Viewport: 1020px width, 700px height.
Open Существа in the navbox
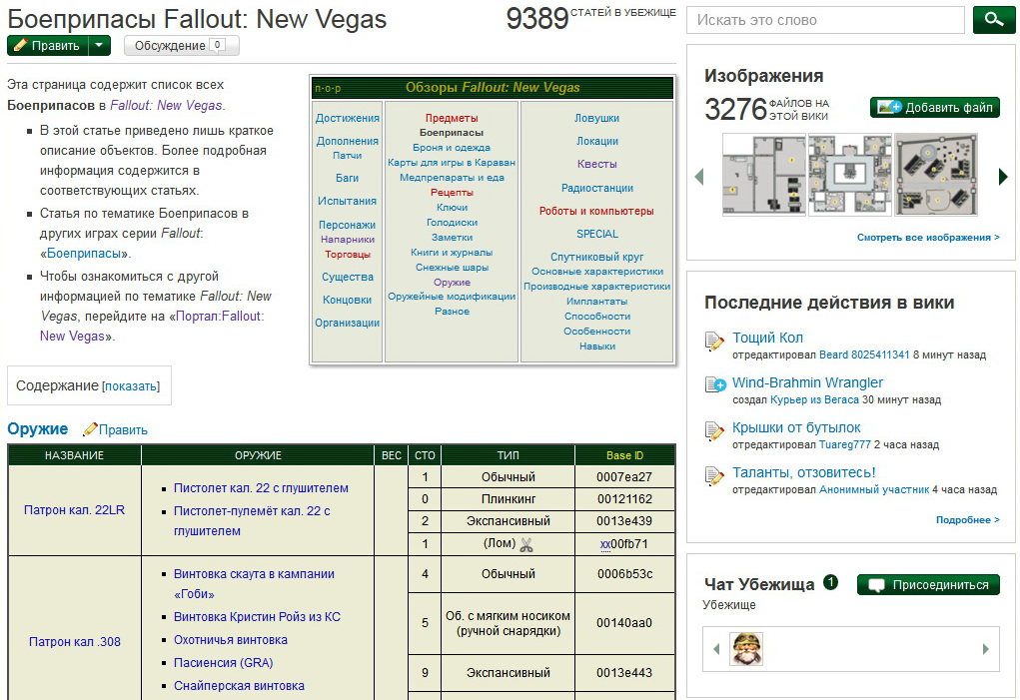pos(348,277)
